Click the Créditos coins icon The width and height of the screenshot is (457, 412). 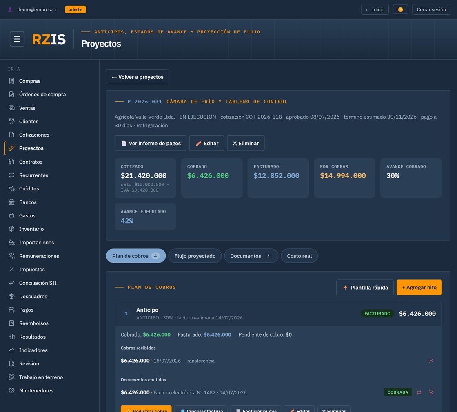coord(12,188)
